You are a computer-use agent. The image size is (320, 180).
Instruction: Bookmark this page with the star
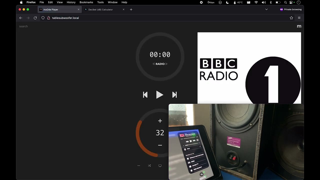291,18
